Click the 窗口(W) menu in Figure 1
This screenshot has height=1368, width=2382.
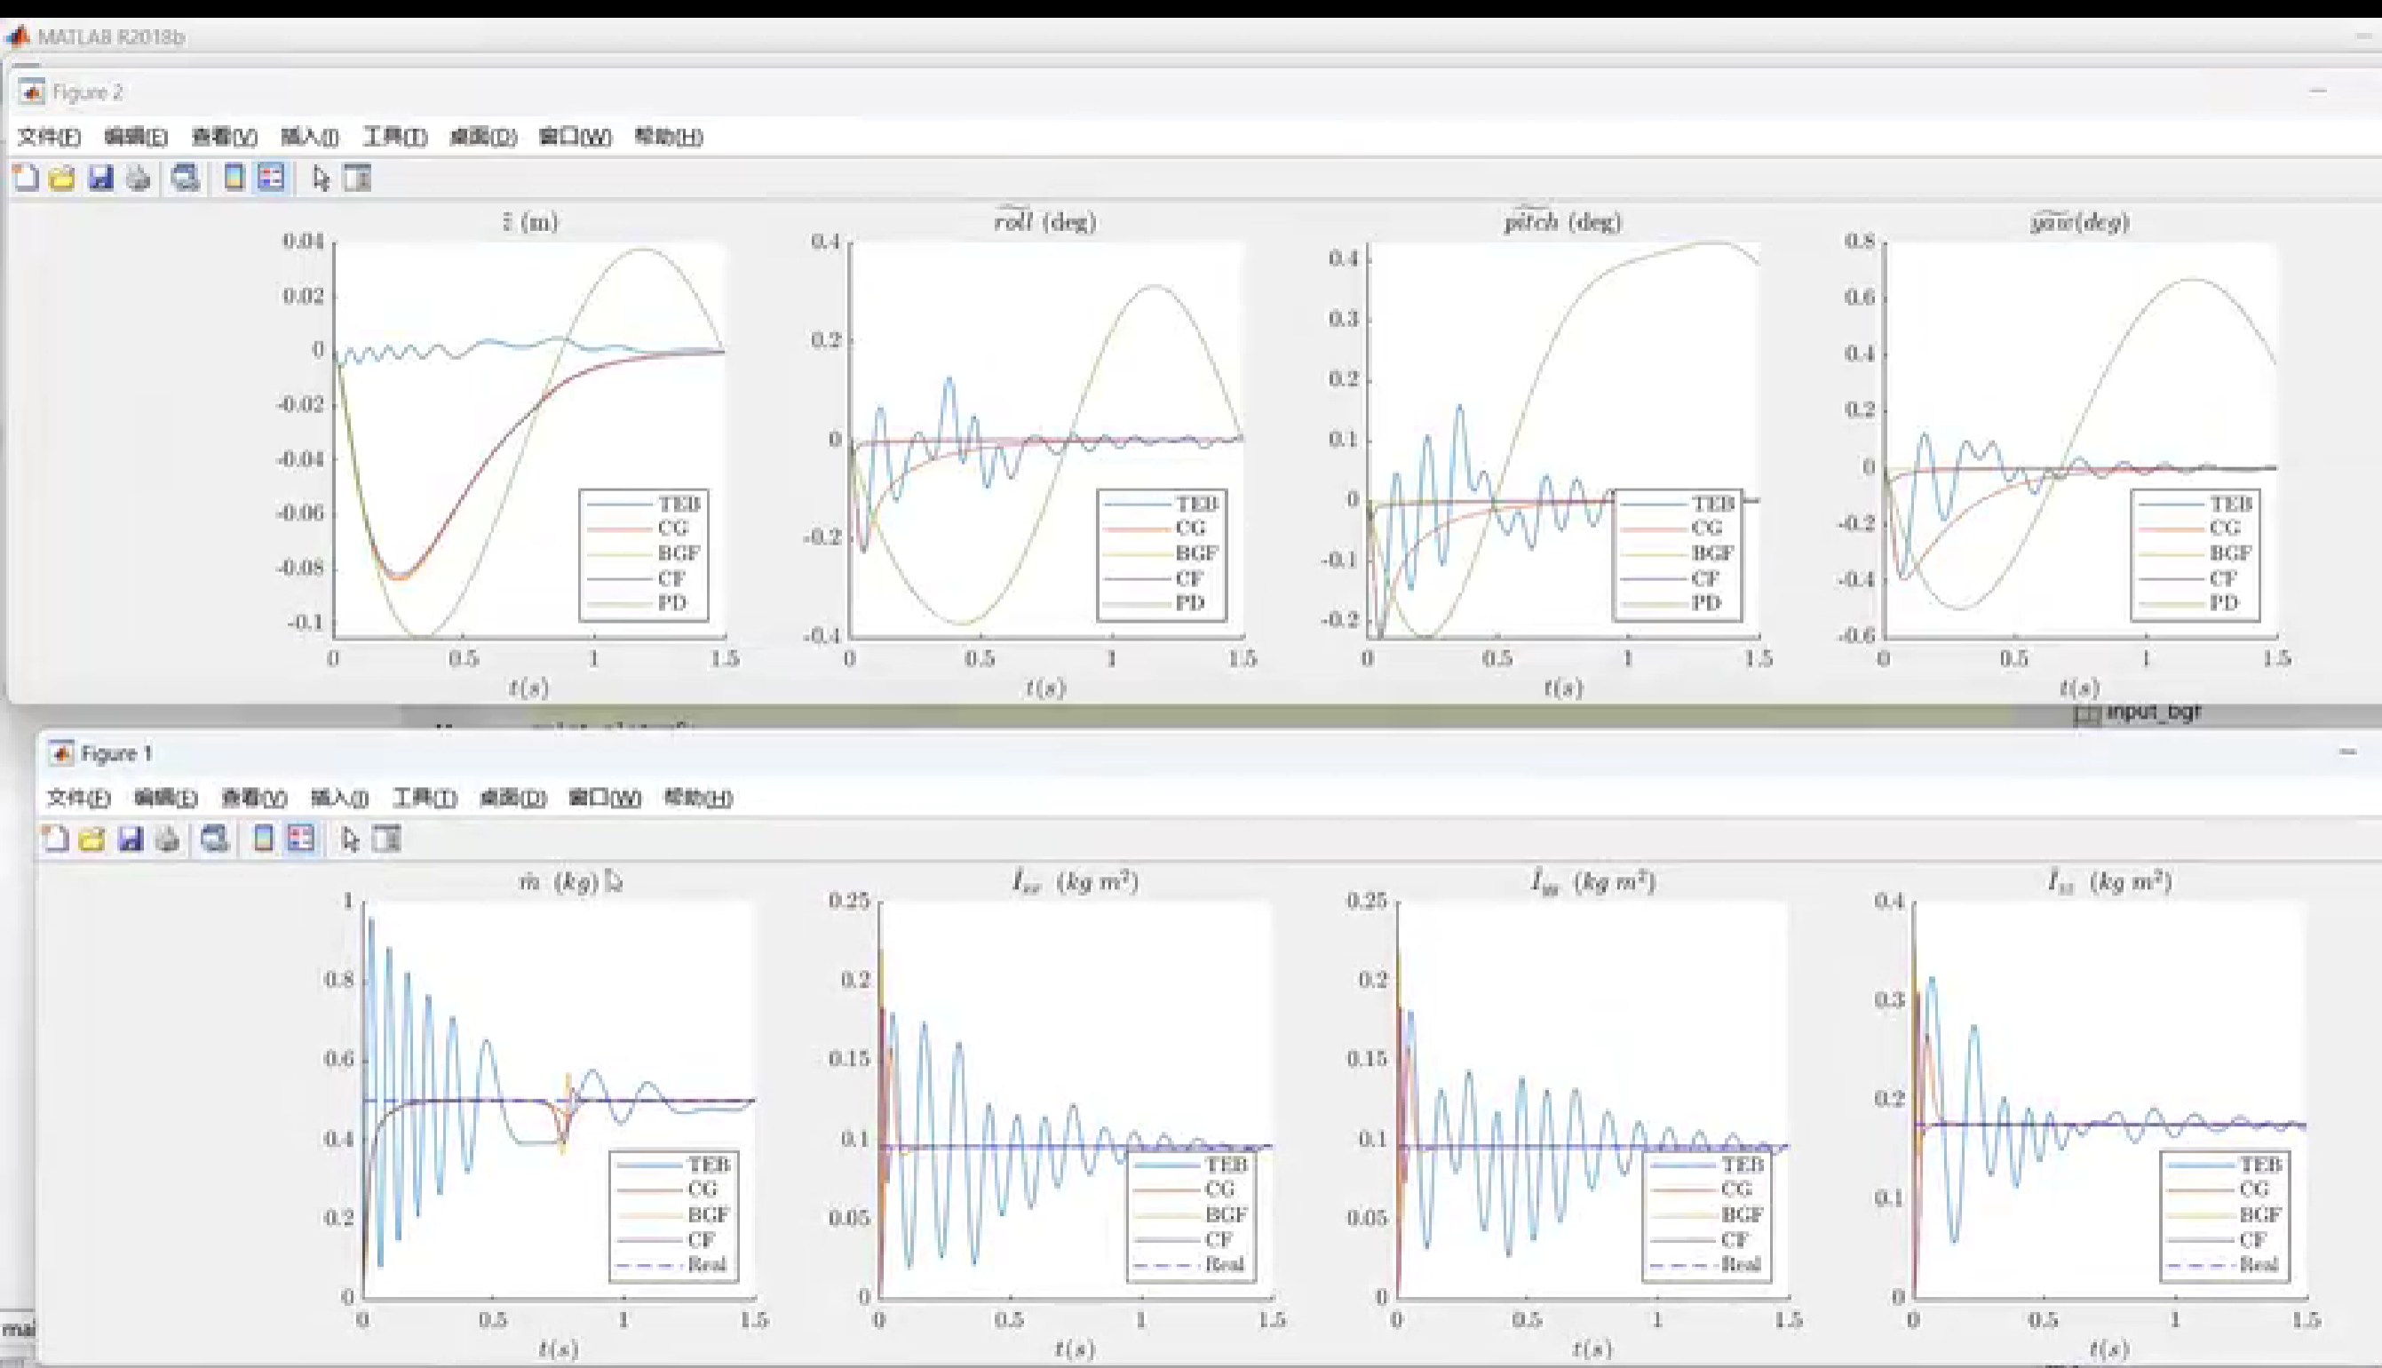pos(604,799)
